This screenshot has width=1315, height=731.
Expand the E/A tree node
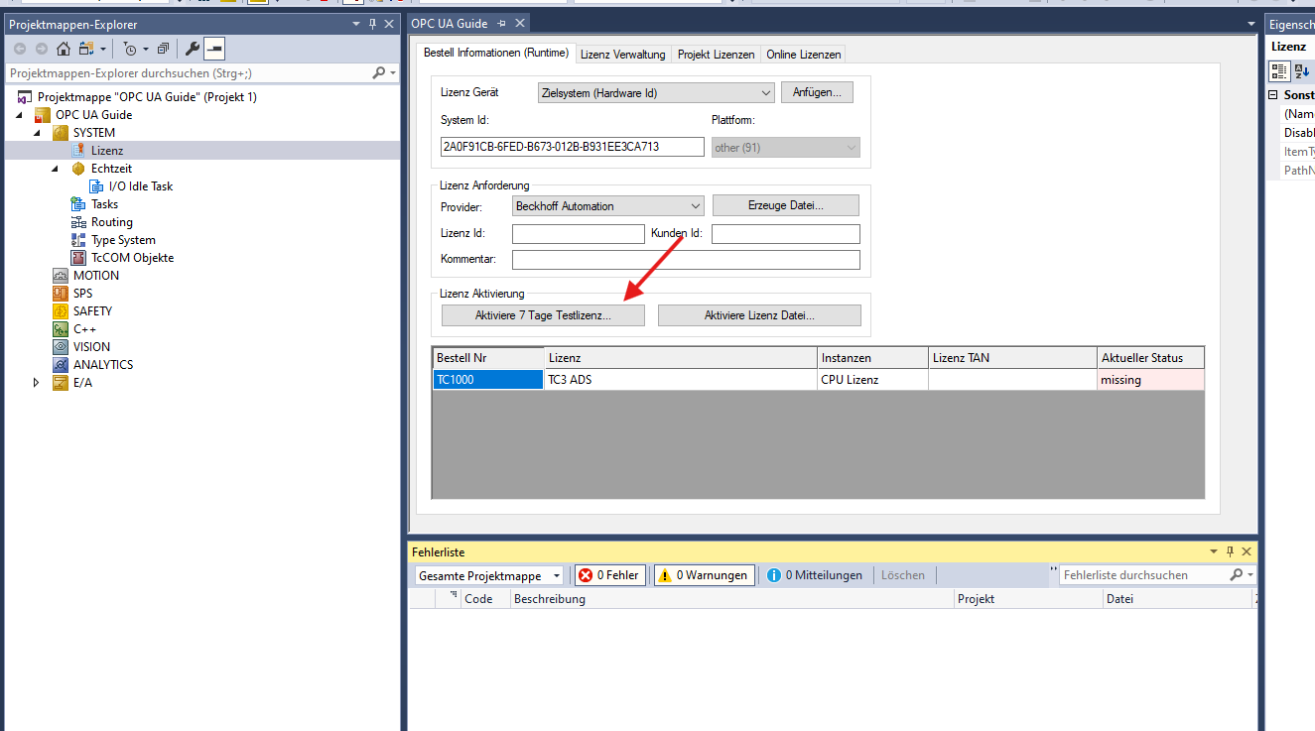[x=38, y=383]
